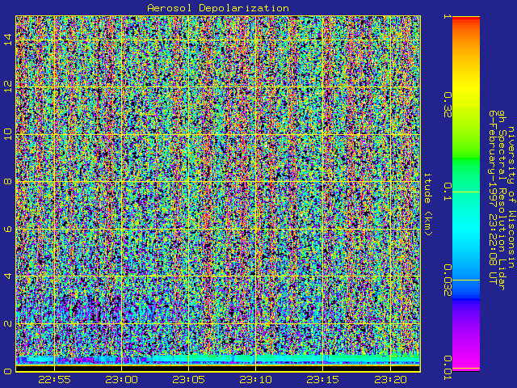The image size is (517, 388).
Task: Click the colorbar value label 0.032
Action: (448, 280)
